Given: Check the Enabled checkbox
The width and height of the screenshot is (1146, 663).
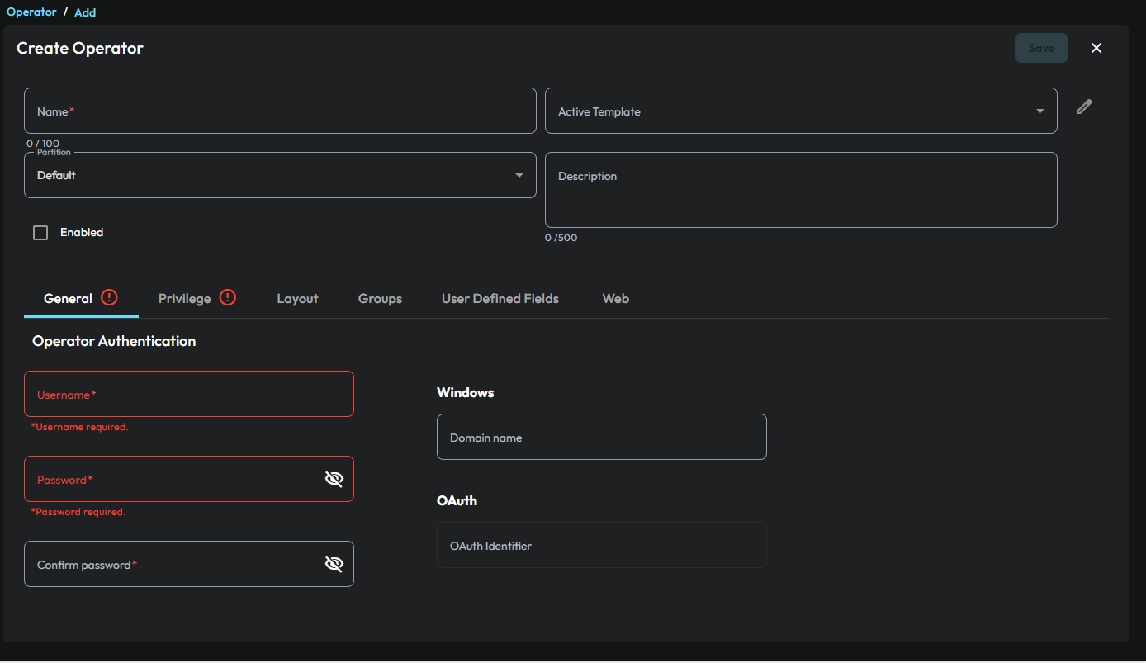Looking at the screenshot, I should click(x=40, y=233).
